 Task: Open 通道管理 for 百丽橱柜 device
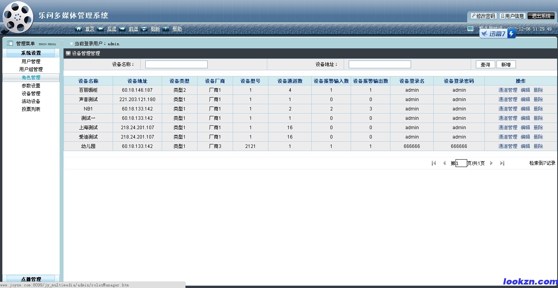pos(508,90)
